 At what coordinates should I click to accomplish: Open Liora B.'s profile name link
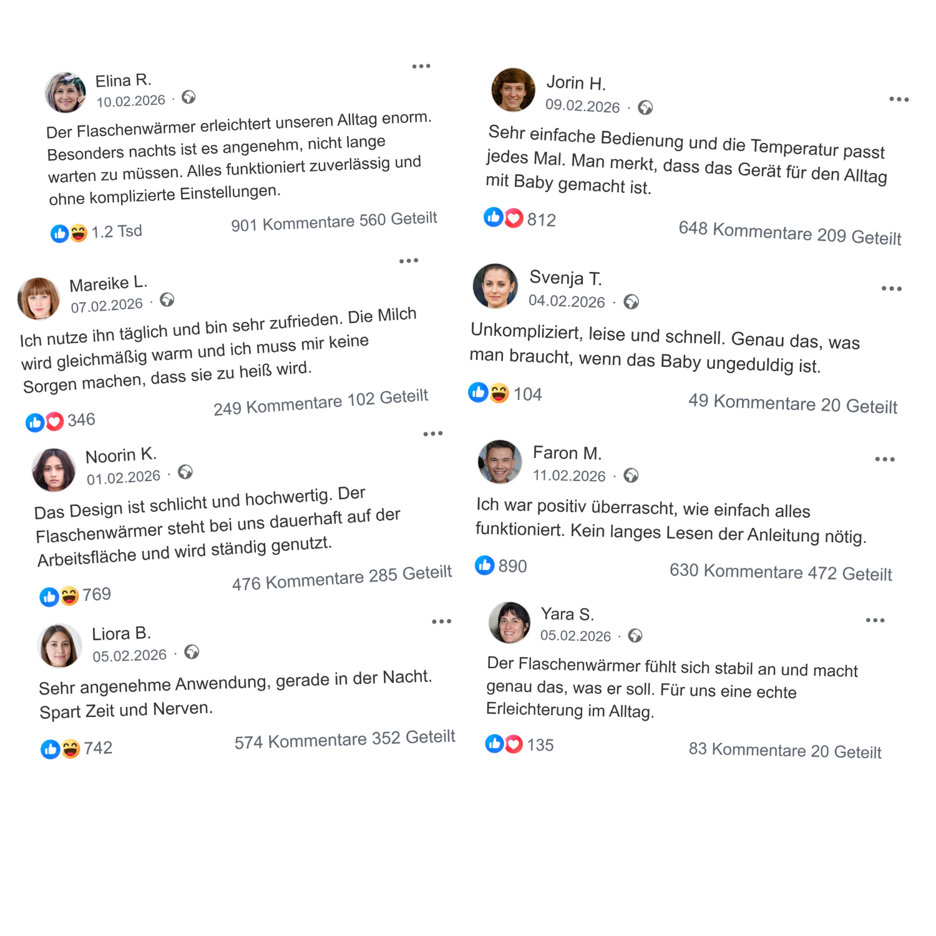(x=121, y=634)
